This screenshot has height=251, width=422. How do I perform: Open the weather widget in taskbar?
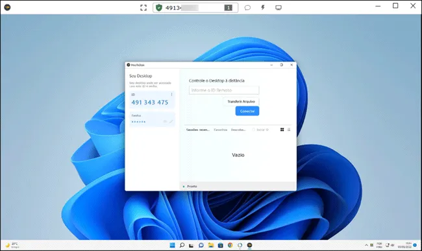(12, 245)
